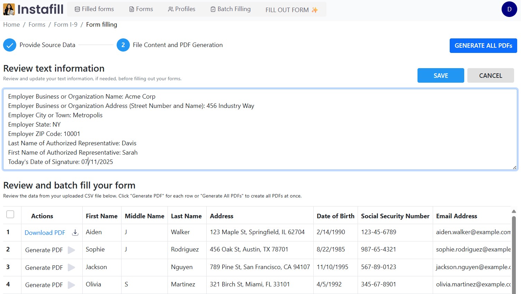The width and height of the screenshot is (521, 294).
Task: Save the text information
Action: point(440,75)
